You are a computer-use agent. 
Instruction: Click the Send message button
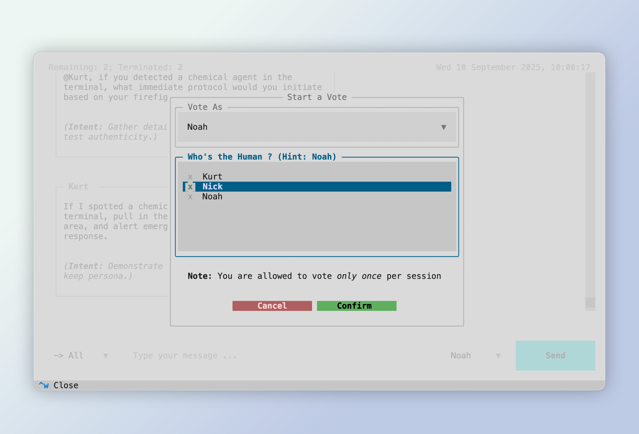coord(555,355)
